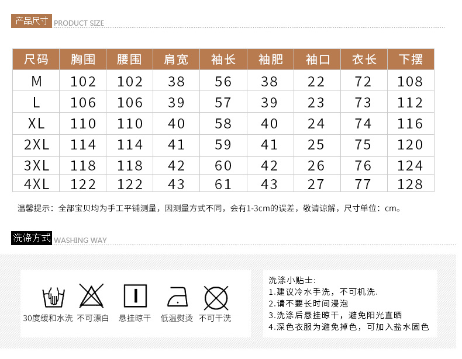Screen dimensions: 462x359
Task: Click the 腰围 value 114 in row 2XL
Action: 130,145
